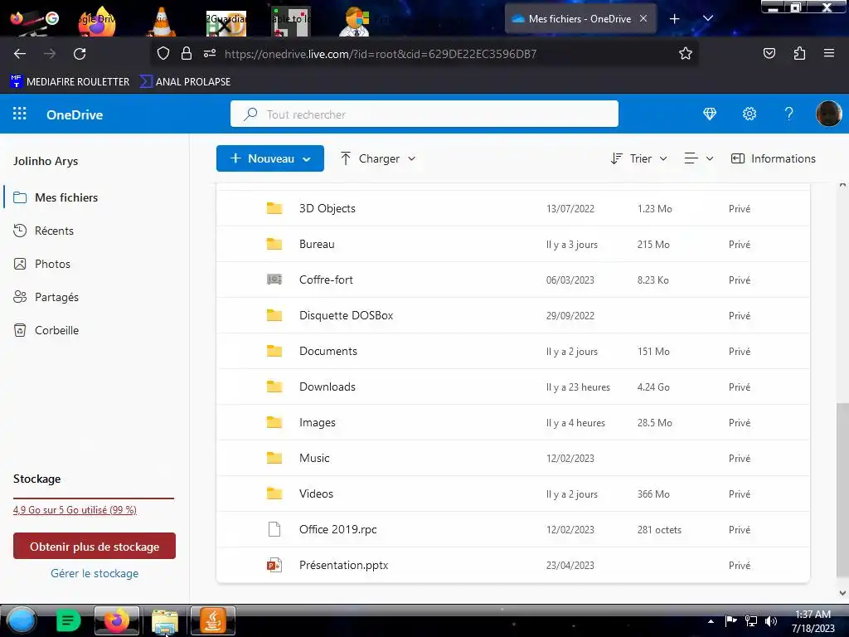
Task: Show hidden system tray icons
Action: pos(711,621)
